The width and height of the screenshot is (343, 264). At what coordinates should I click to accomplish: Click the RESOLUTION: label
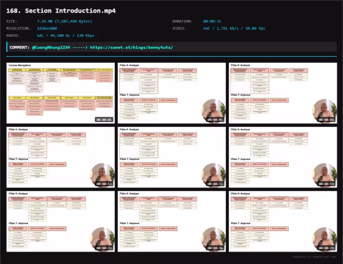[18, 29]
